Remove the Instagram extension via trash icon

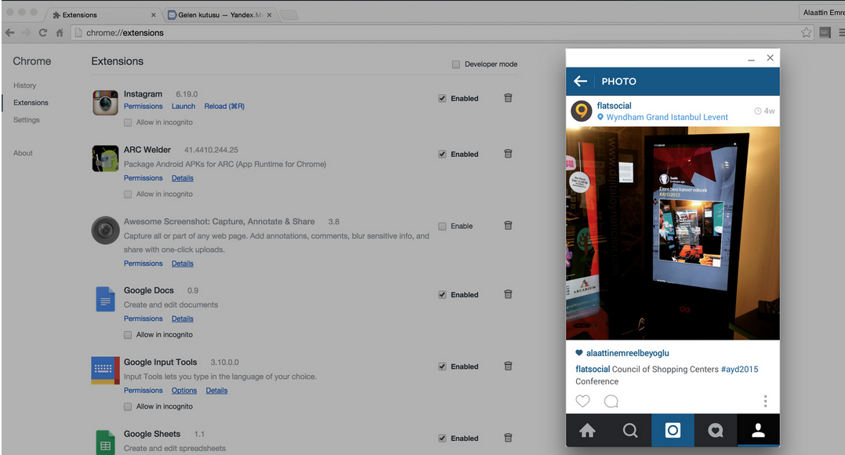click(x=508, y=98)
